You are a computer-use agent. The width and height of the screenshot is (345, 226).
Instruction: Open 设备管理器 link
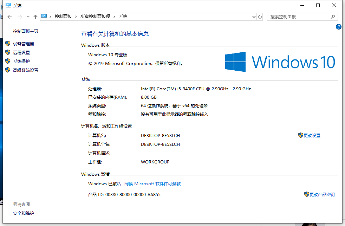tap(24, 44)
